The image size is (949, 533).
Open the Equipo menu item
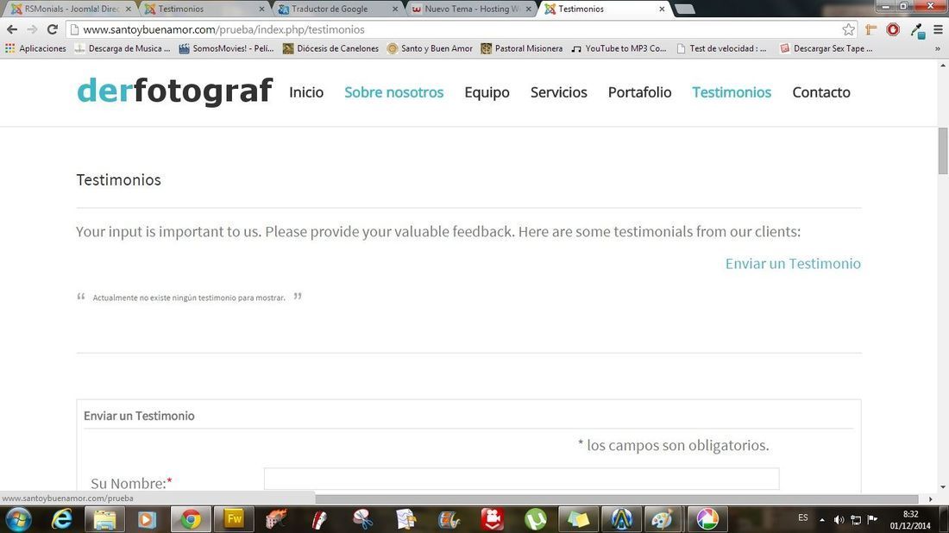487,92
